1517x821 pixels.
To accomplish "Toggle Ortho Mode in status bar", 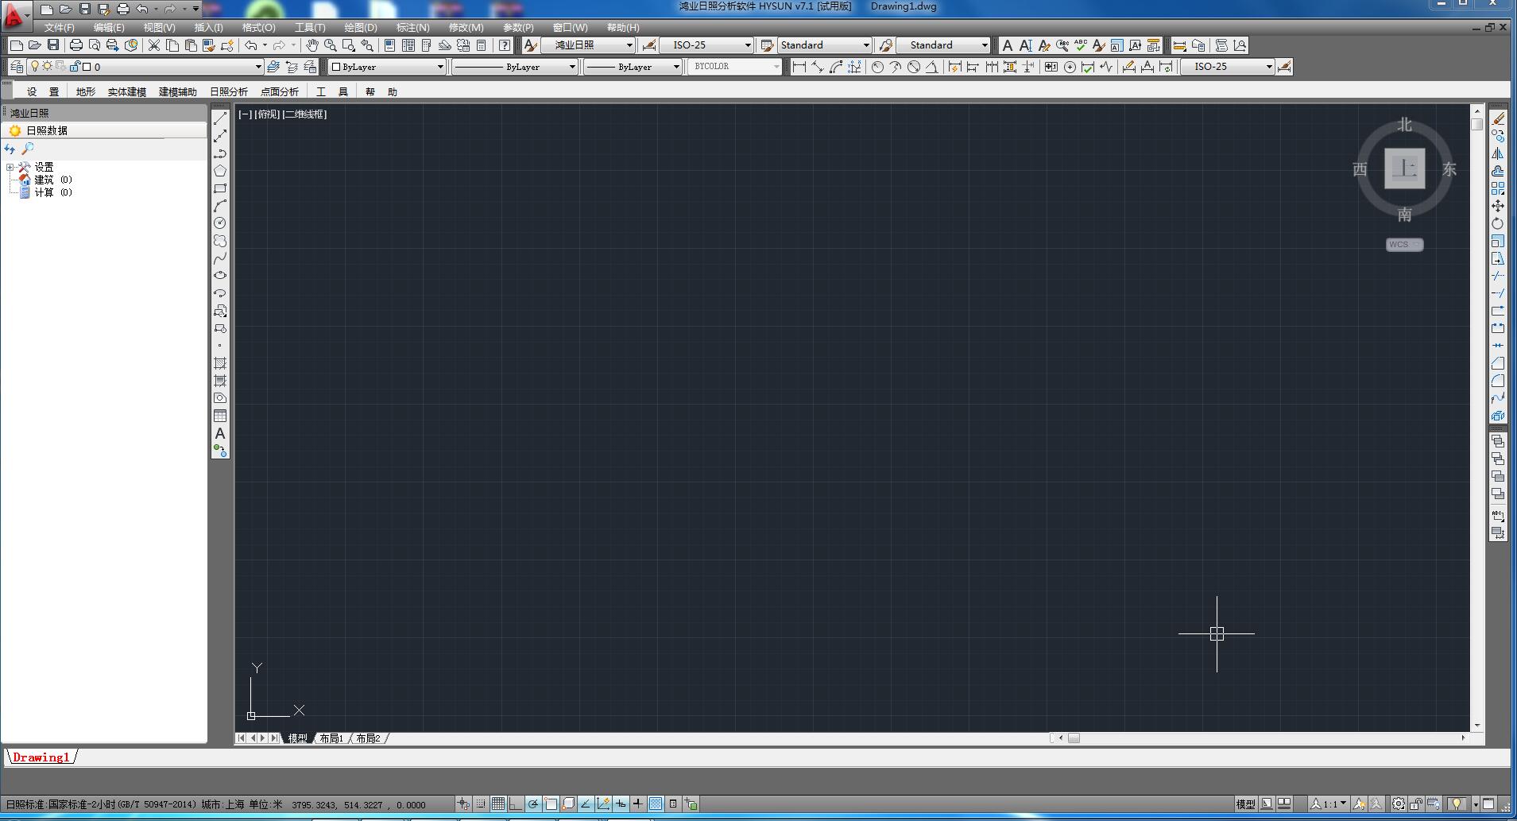I will click(516, 804).
